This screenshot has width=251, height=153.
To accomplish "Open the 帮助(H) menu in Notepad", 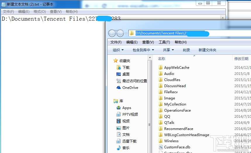I will [72, 12].
